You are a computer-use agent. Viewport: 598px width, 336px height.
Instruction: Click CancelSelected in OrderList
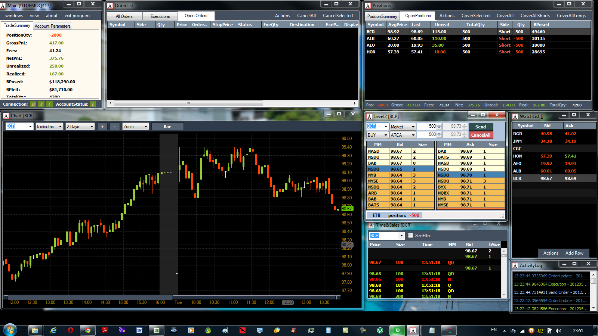(x=337, y=16)
